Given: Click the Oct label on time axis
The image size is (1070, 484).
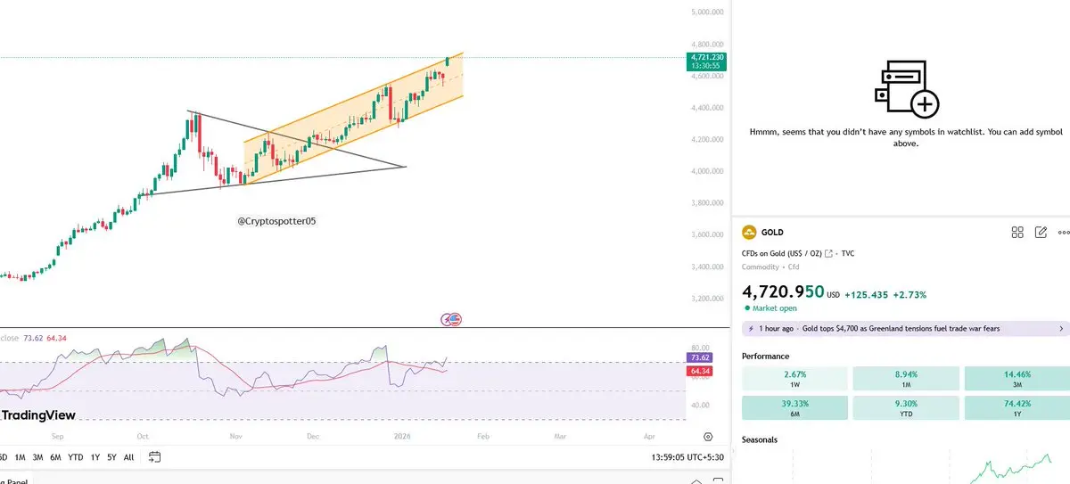Looking at the screenshot, I should (x=142, y=437).
